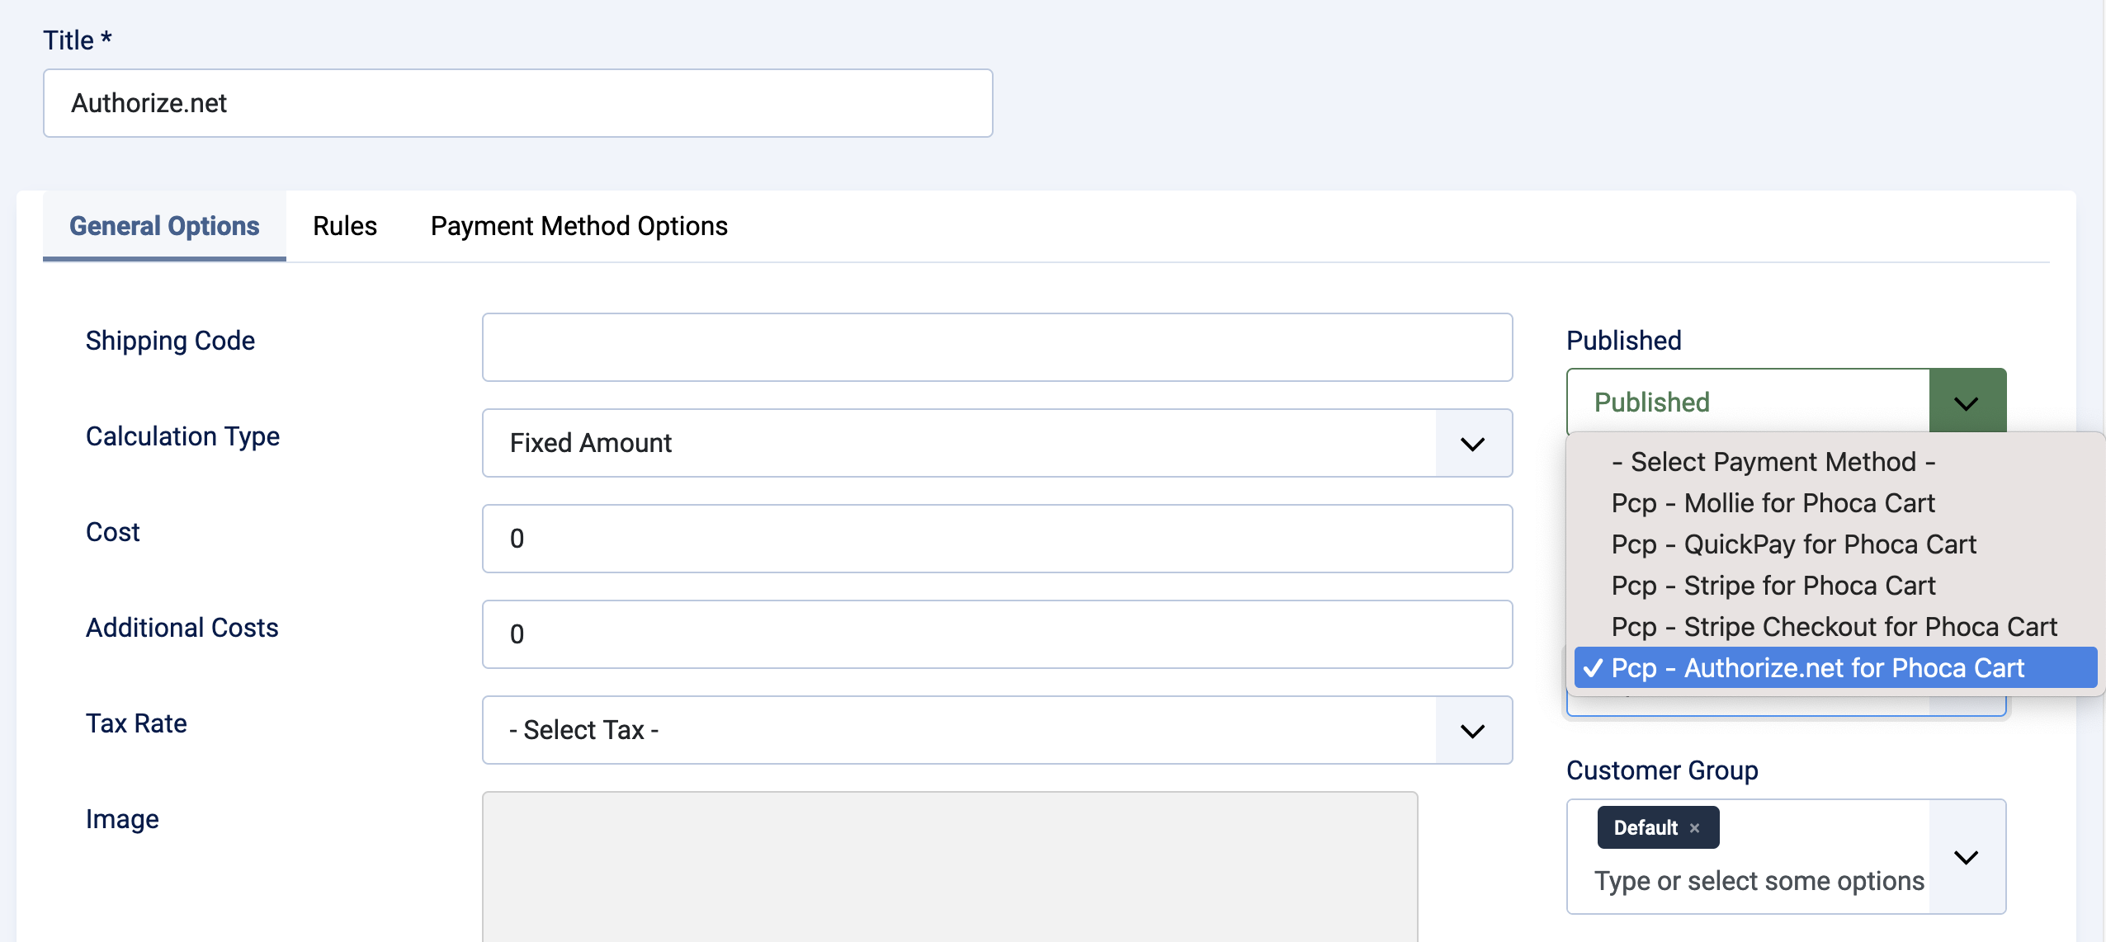Click the Additional Costs input field
Image resolution: width=2106 pixels, height=942 pixels.
click(997, 633)
